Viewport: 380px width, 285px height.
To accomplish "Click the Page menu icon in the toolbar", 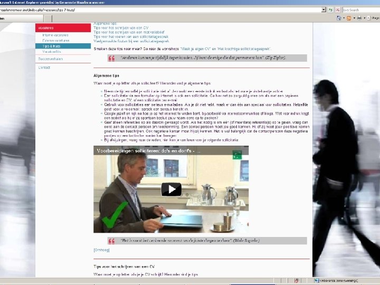I will point(369,18).
